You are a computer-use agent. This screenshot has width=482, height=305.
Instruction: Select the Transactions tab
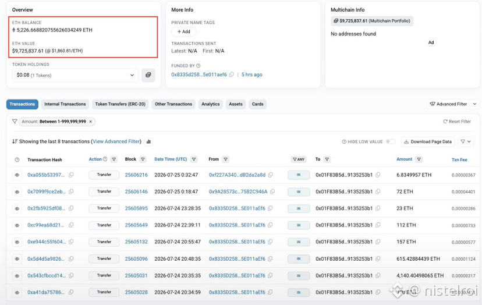(x=22, y=104)
